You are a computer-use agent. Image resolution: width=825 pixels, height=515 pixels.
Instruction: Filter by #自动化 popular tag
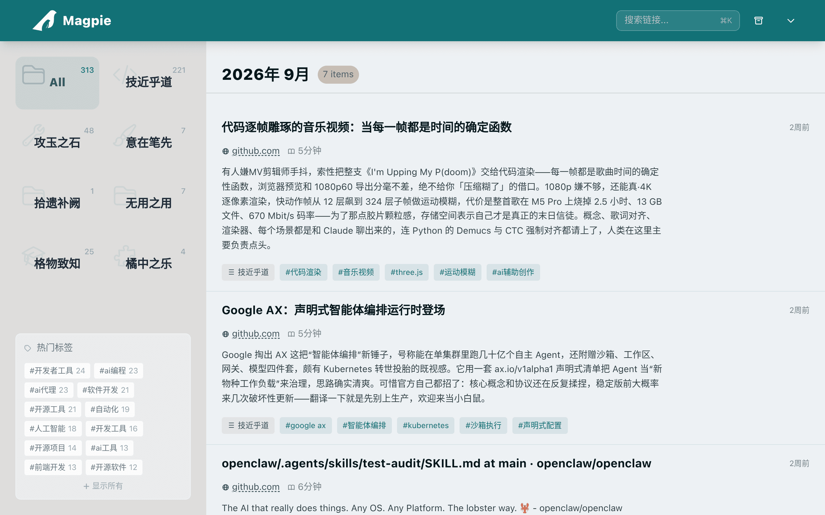coord(110,409)
